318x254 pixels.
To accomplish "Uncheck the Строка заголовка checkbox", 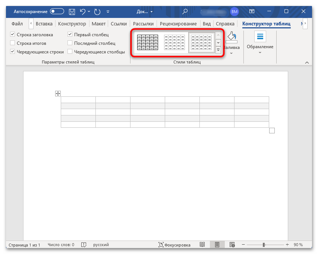I will tap(13, 35).
